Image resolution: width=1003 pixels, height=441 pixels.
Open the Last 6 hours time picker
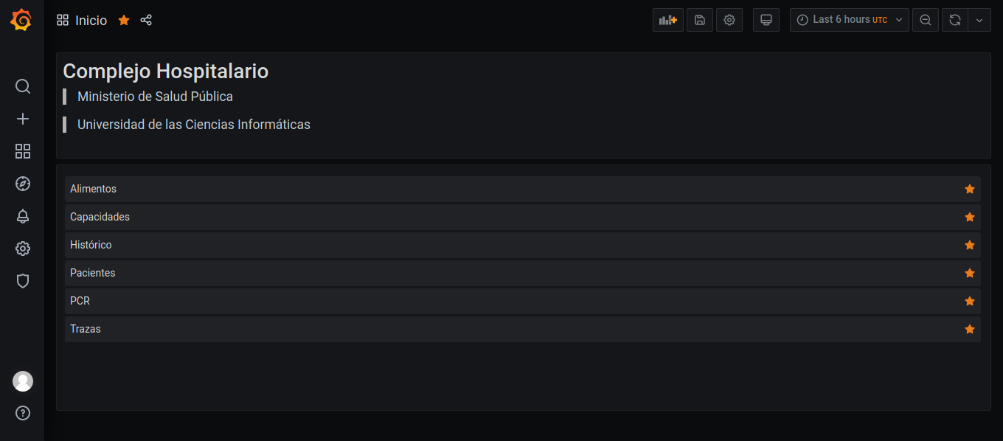pos(850,20)
